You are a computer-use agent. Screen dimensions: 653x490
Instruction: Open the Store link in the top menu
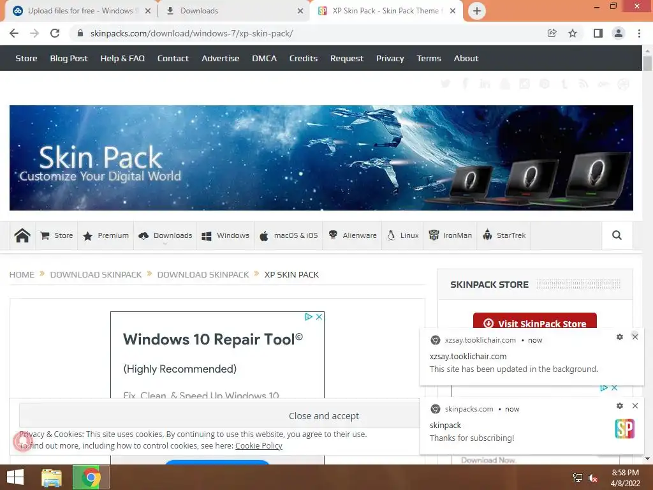[26, 58]
